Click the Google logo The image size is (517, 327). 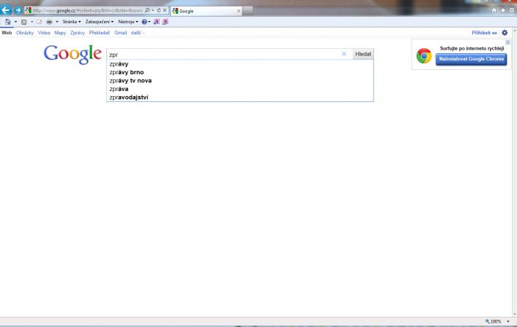[73, 55]
